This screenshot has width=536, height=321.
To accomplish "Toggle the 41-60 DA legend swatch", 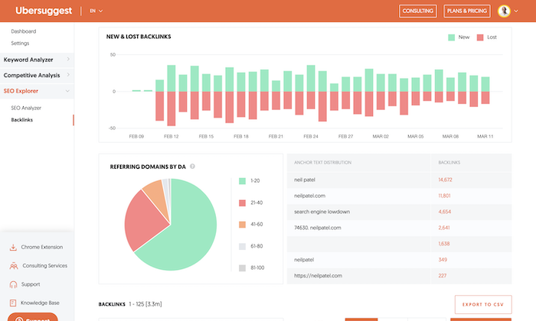I will 242,225.
